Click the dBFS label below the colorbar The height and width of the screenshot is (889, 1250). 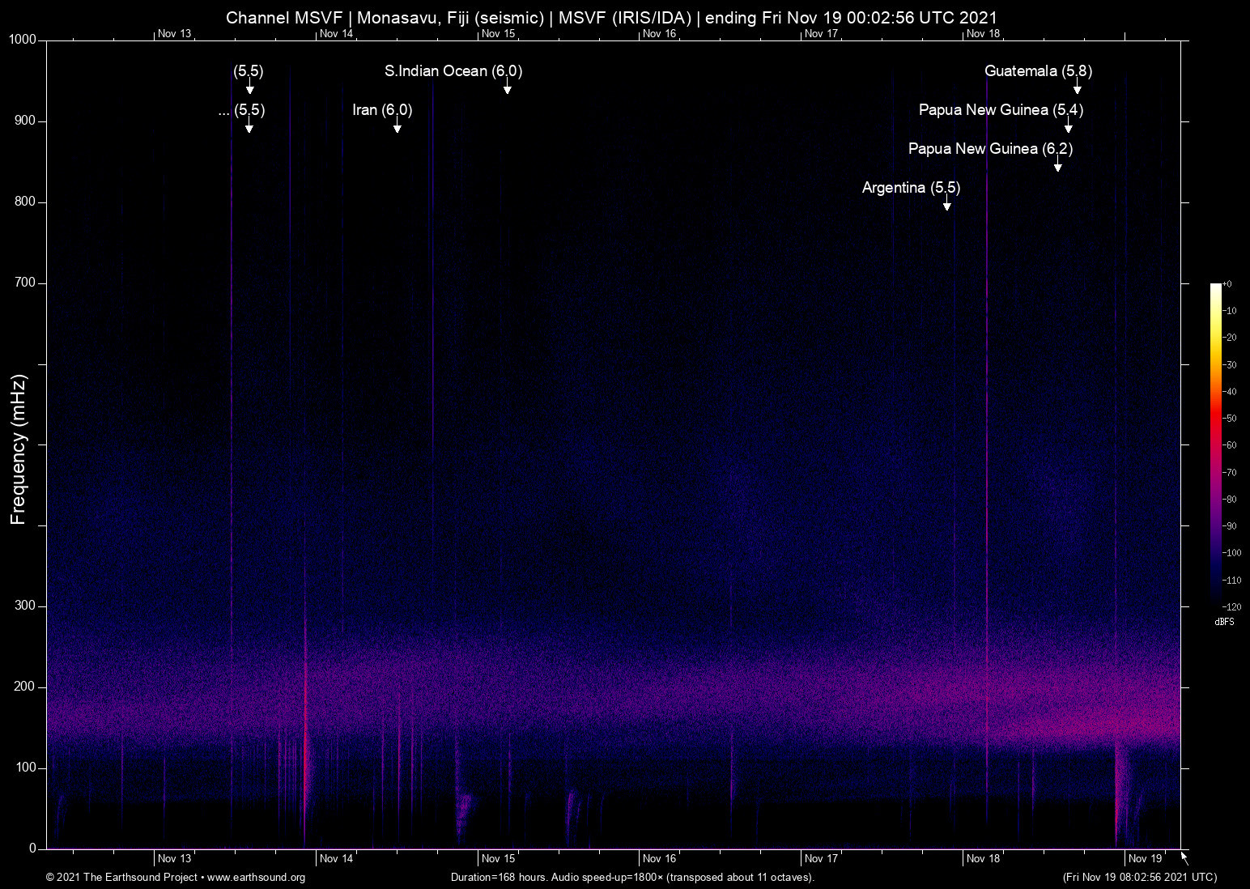point(1224,622)
